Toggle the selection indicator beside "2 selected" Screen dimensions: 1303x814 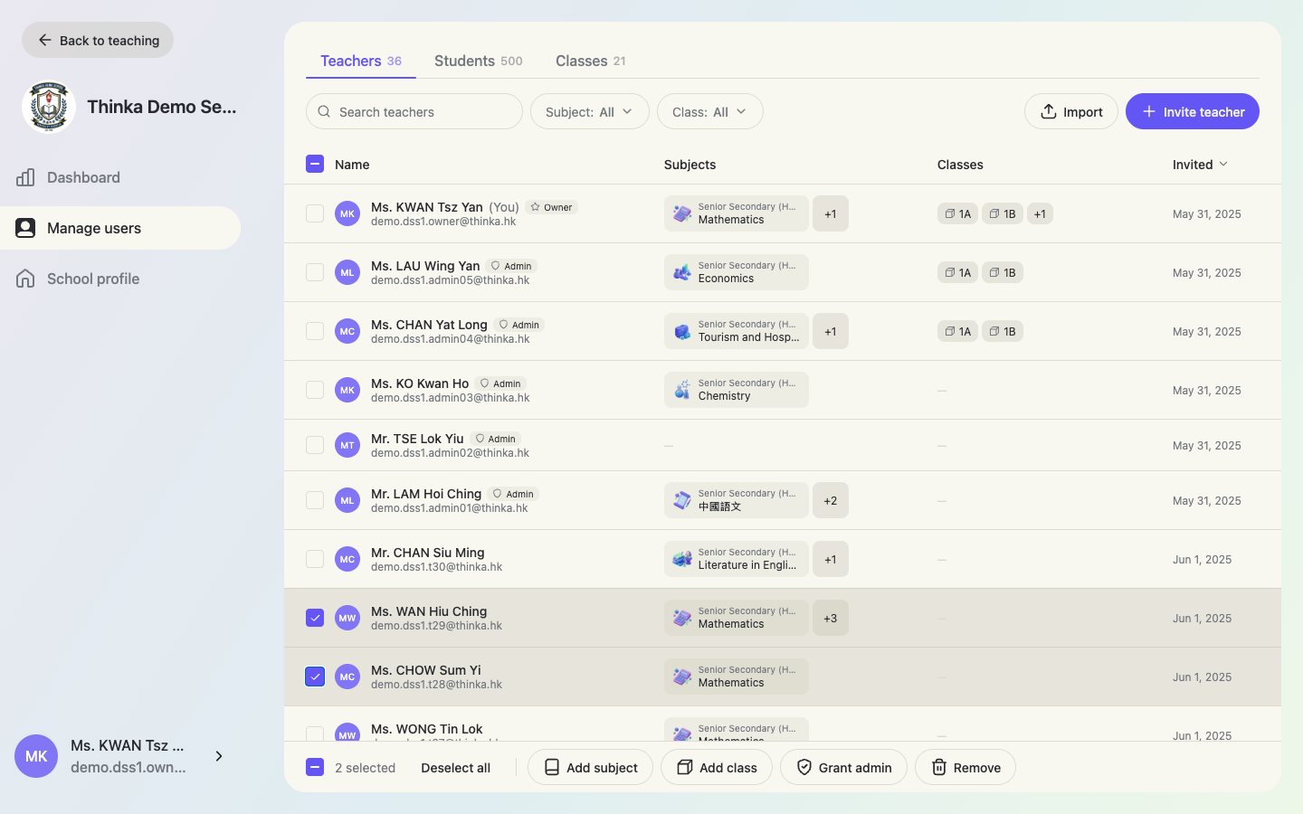coord(315,767)
